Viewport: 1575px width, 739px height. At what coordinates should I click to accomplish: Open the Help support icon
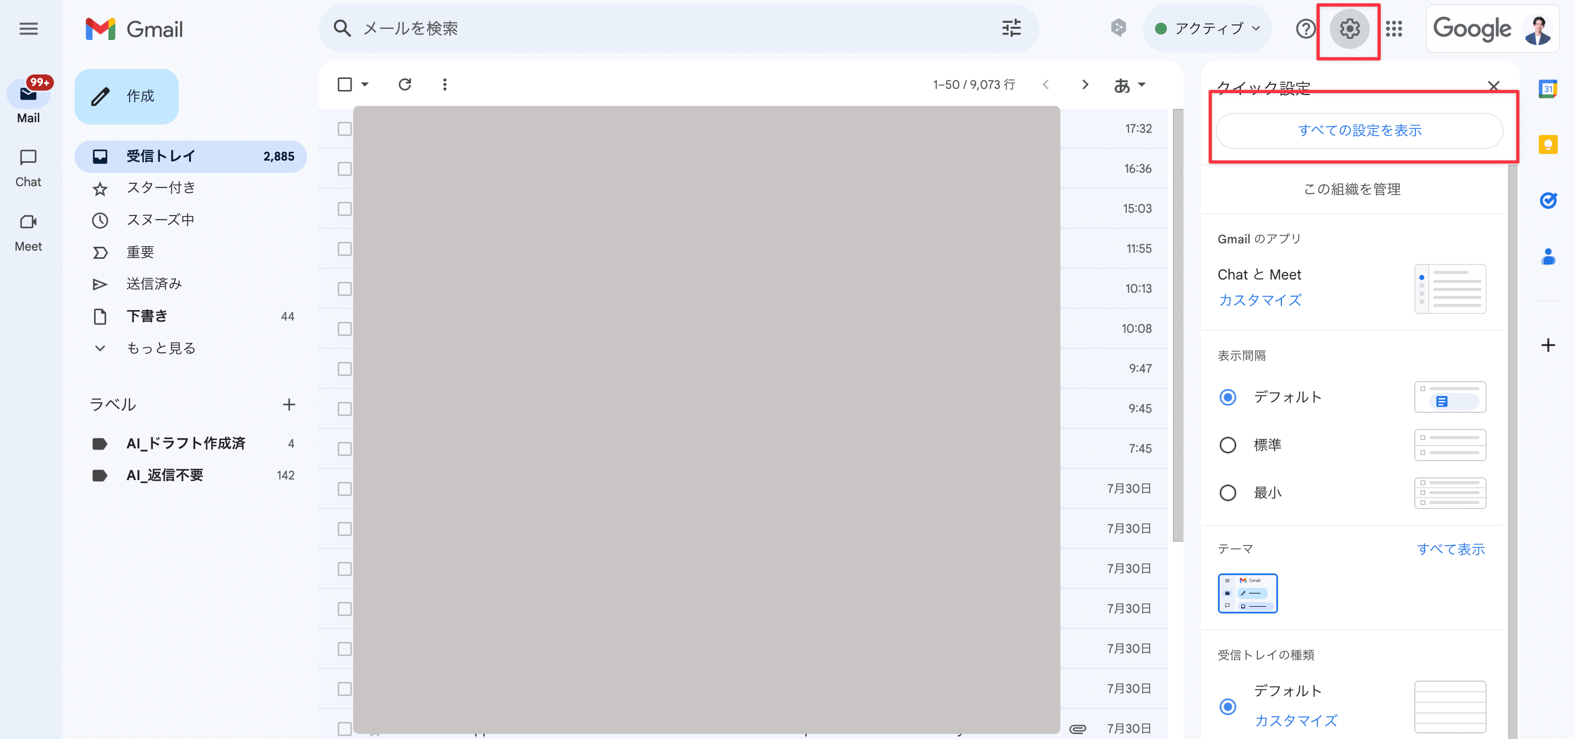tap(1305, 29)
